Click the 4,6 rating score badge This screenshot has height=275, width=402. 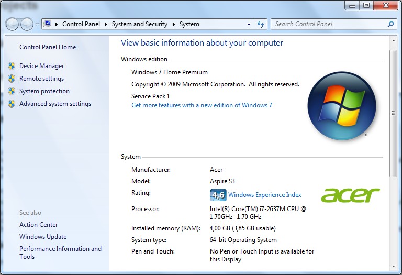[x=218, y=195]
